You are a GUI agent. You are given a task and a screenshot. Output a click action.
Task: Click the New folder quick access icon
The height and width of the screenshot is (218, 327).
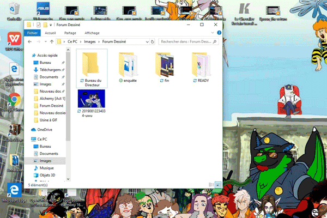45,25
